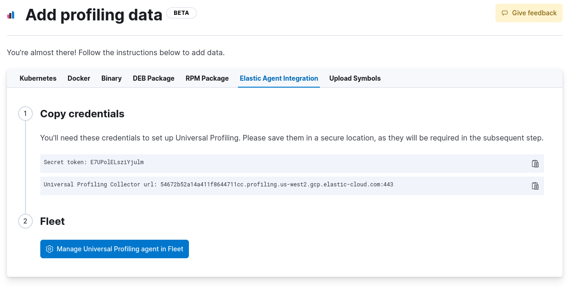Switch to the Upload Symbols tab

[x=355, y=78]
